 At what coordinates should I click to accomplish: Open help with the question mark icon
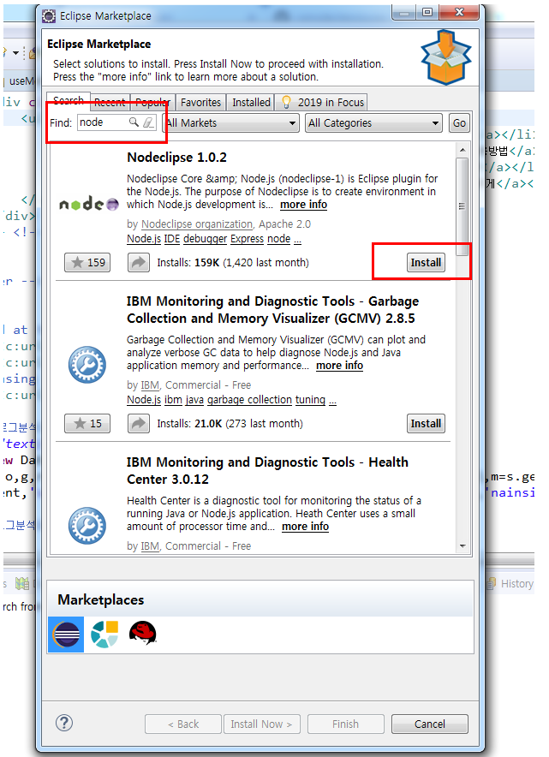64,723
